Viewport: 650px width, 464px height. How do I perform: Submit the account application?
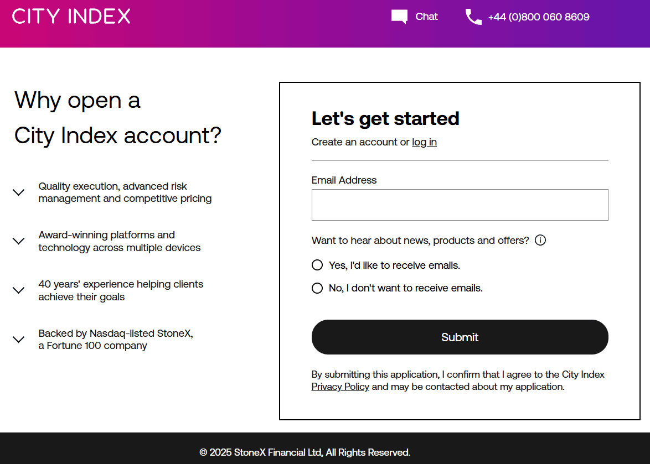point(460,337)
